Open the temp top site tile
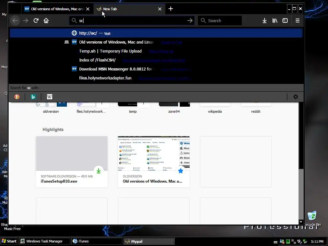 (x=133, y=108)
